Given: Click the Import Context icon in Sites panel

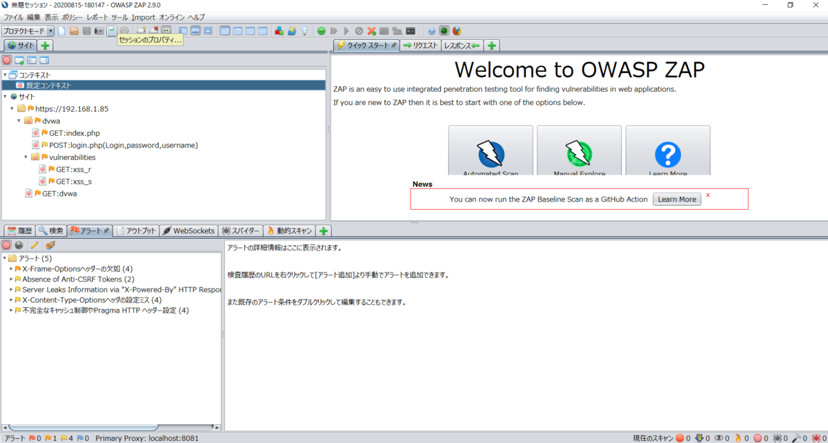Looking at the screenshot, I should (x=32, y=61).
